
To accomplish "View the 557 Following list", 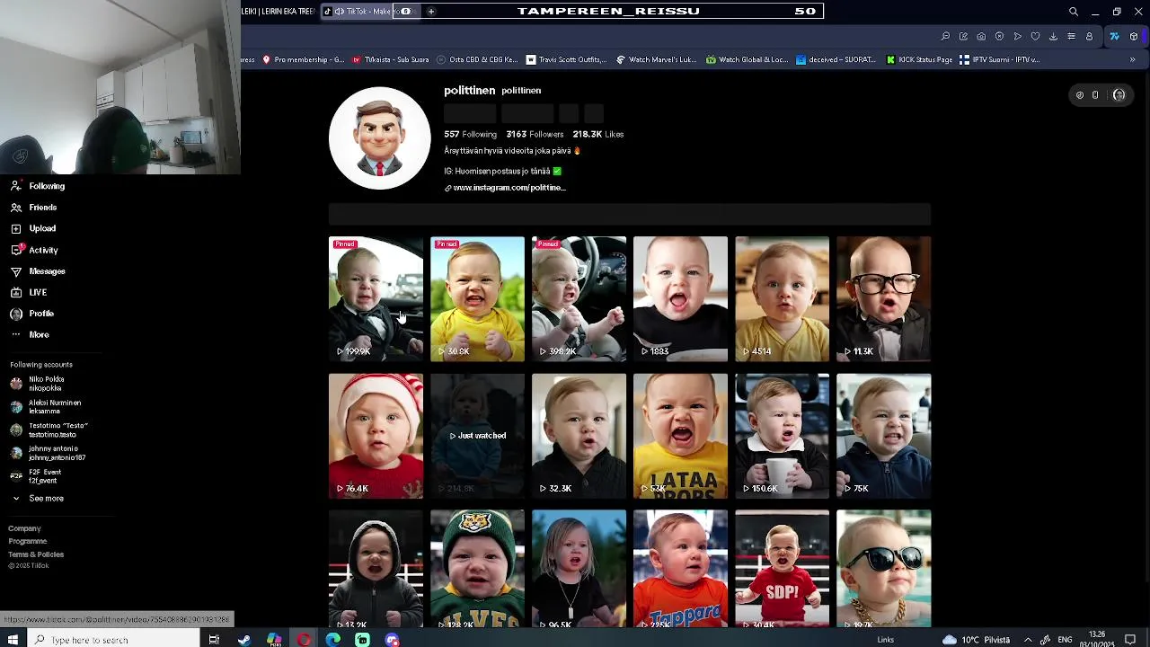I will click(470, 134).
